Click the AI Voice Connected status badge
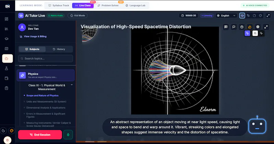Screen dimensions: 274x144 tap(255, 5)
